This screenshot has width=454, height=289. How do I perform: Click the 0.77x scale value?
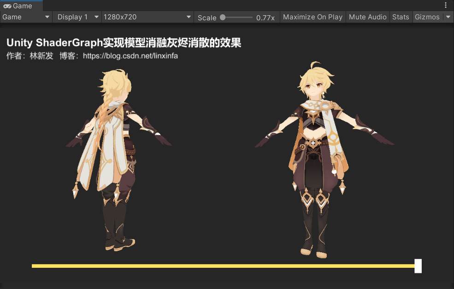(x=265, y=18)
